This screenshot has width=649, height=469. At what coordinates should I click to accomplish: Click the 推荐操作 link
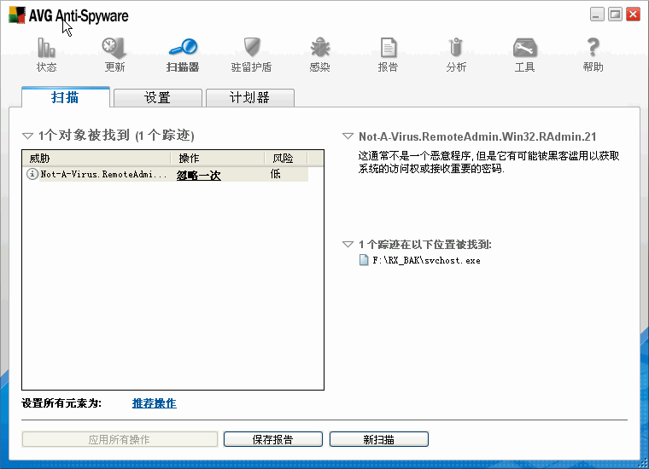[154, 403]
